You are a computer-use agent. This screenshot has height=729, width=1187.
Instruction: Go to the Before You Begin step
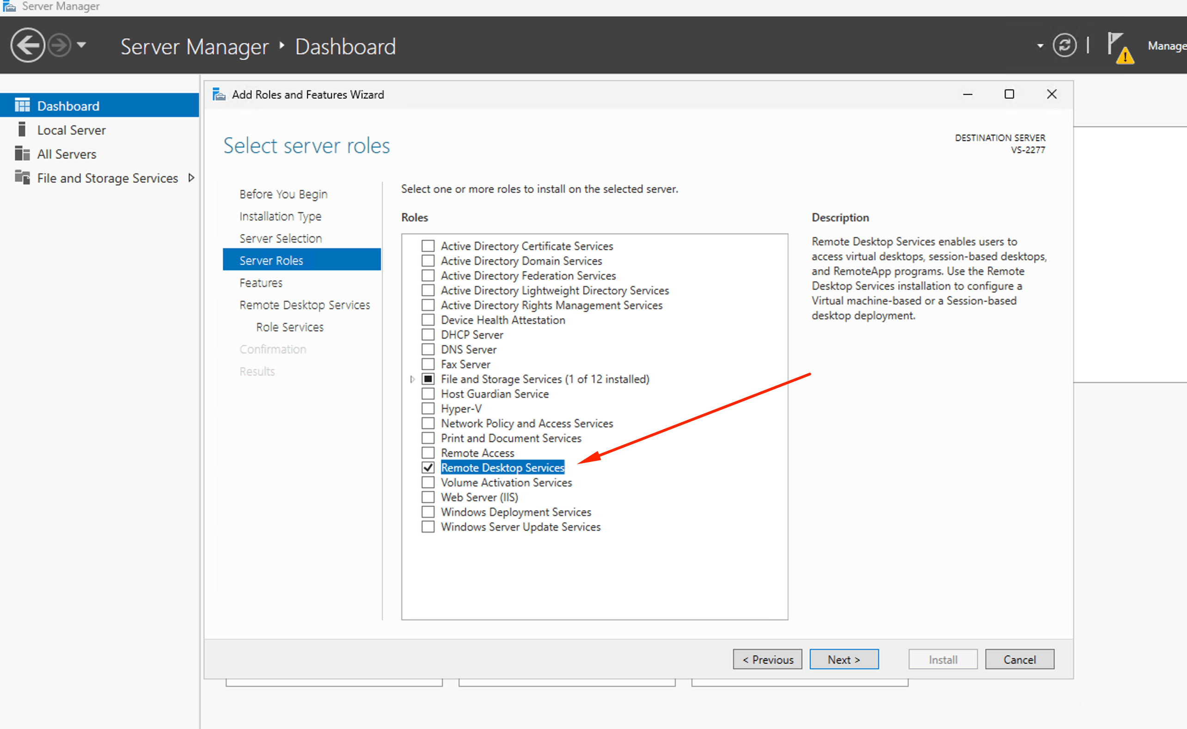pyautogui.click(x=283, y=194)
